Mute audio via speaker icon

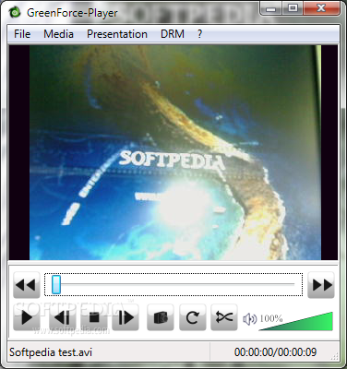pos(249,319)
